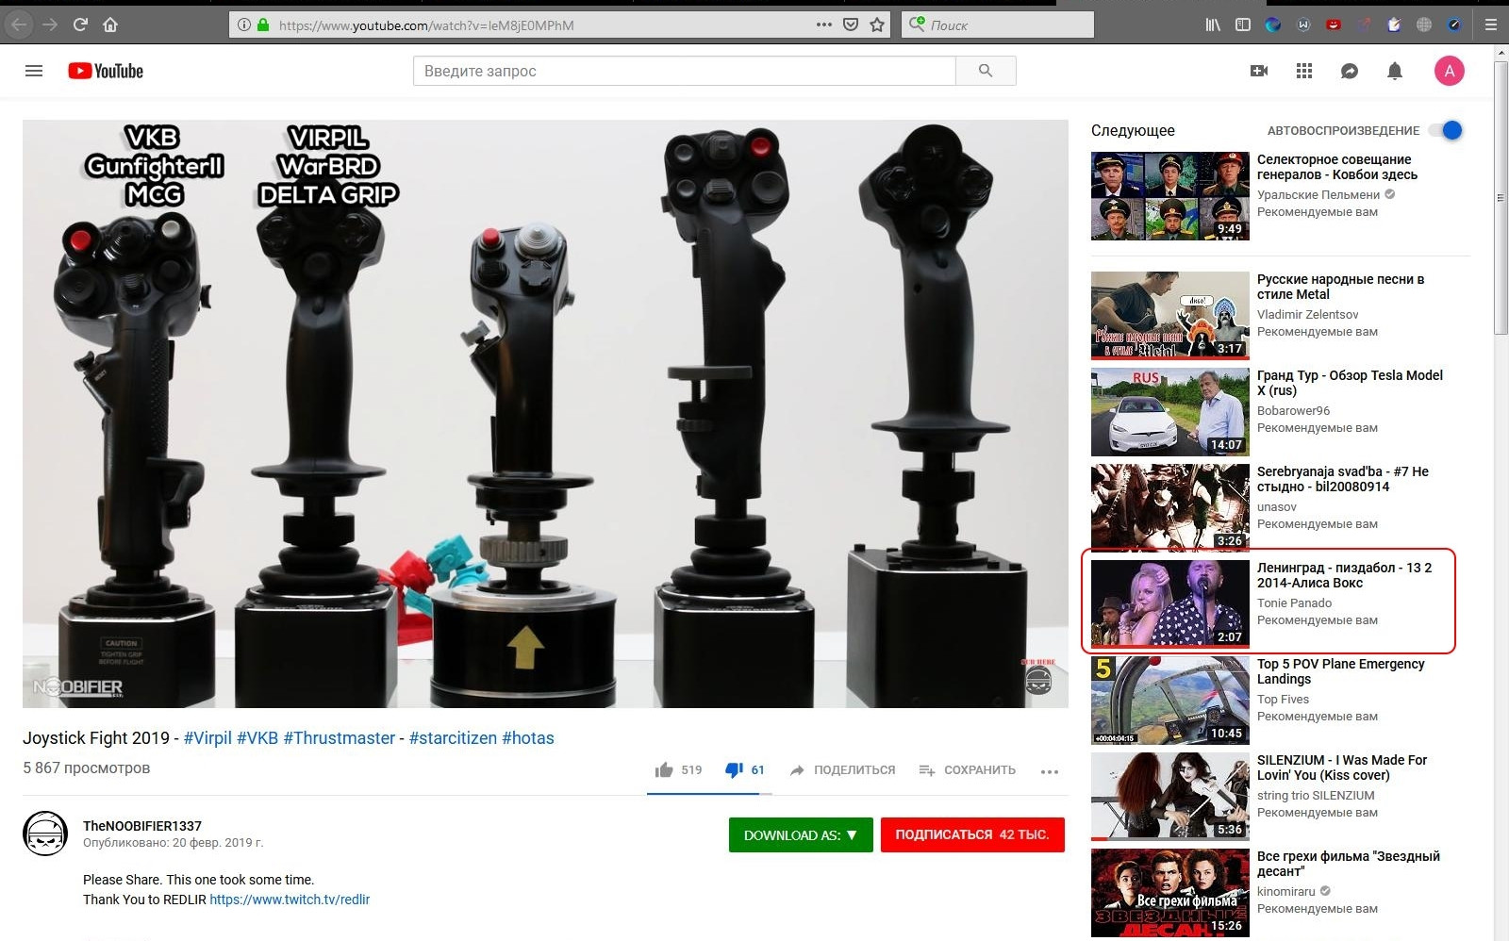The width and height of the screenshot is (1509, 941).
Task: Open the YouTube apps grid icon
Action: click(x=1304, y=71)
